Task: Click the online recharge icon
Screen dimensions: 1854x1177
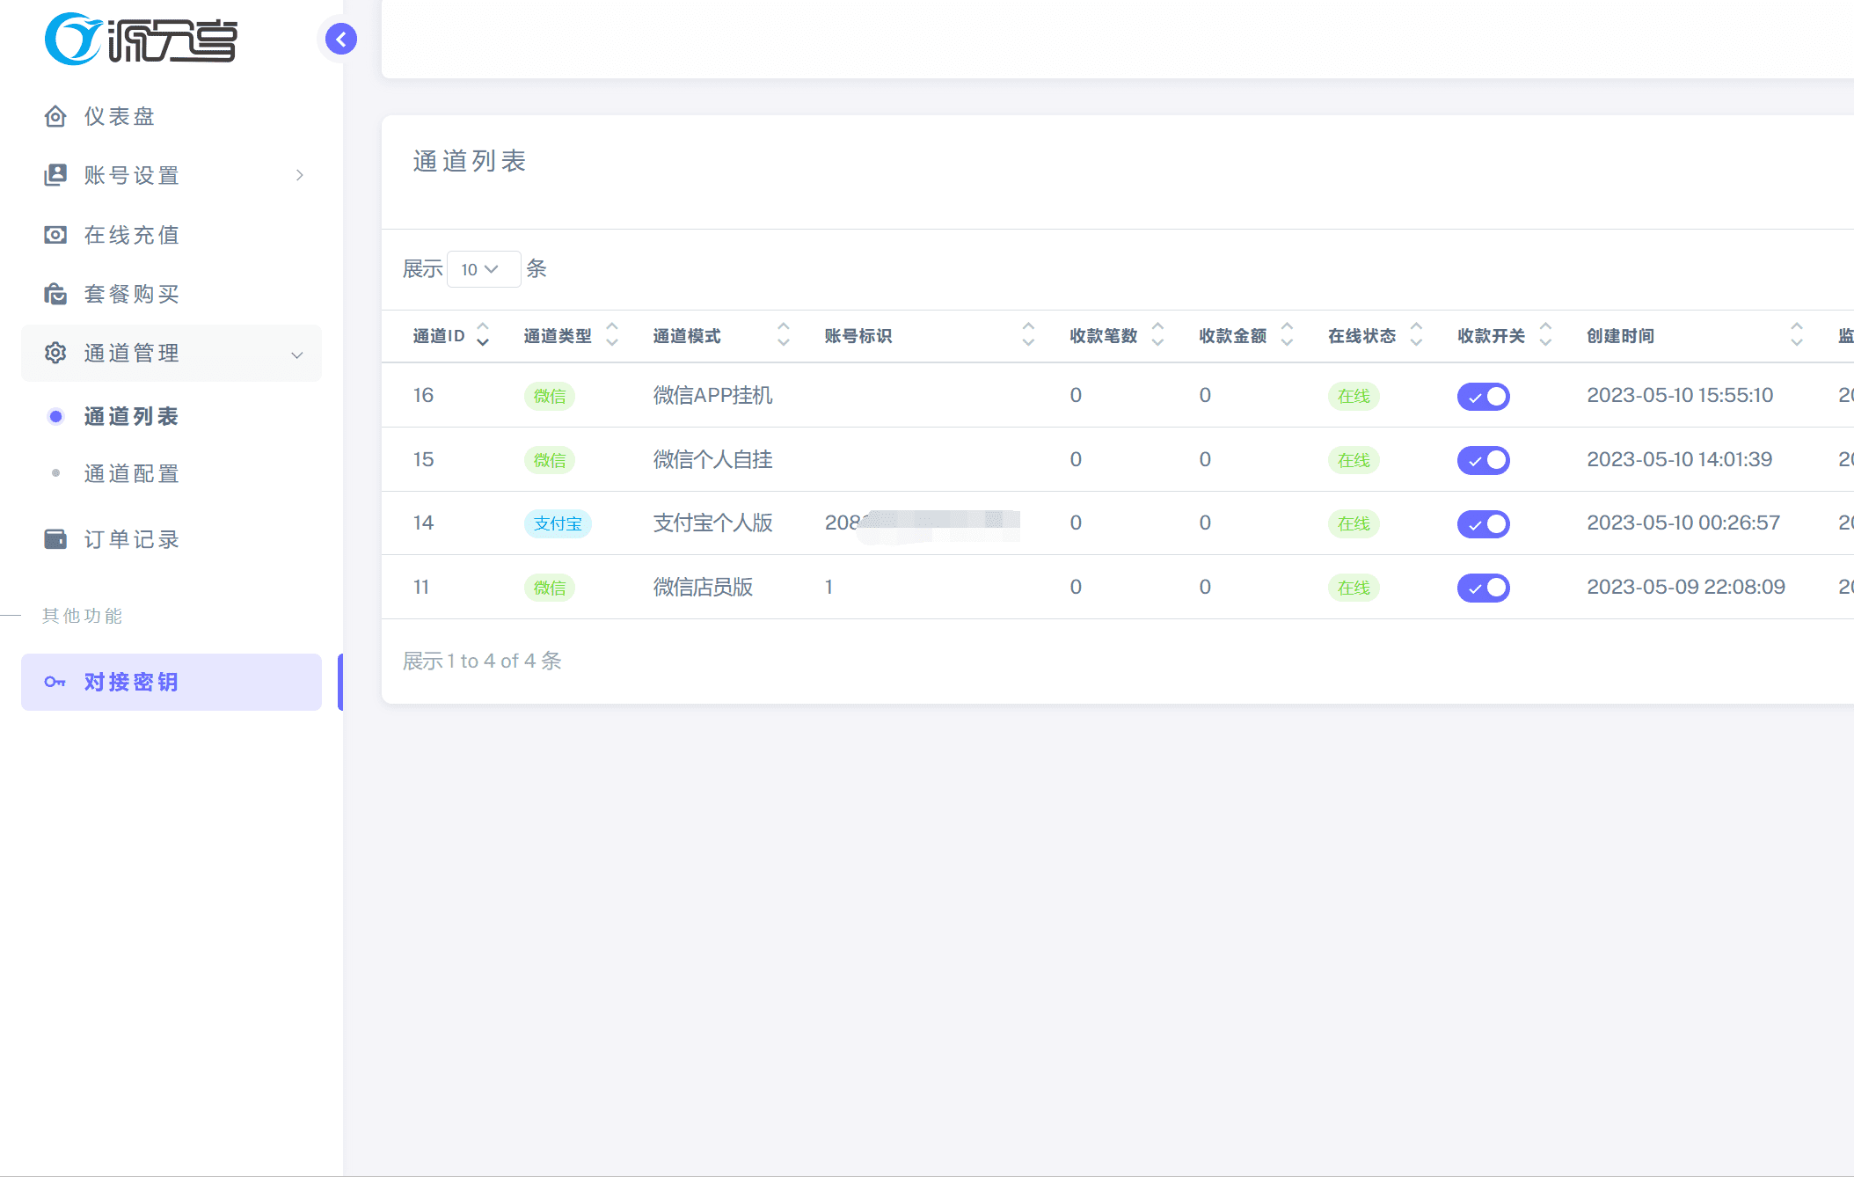Action: 55,235
